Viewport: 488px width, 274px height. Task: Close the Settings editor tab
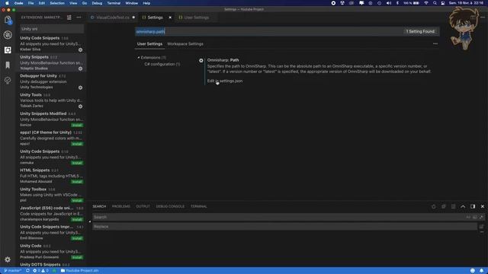pyautogui.click(x=170, y=18)
